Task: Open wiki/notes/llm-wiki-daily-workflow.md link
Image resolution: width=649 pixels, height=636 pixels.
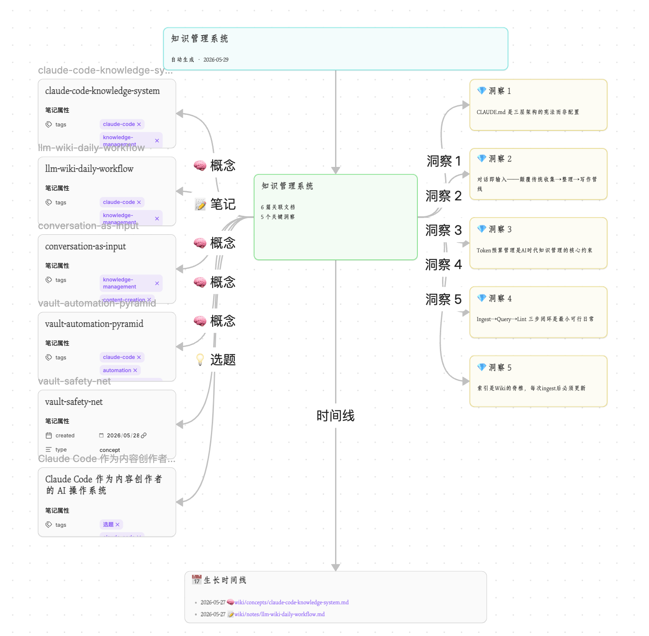Action: (x=280, y=614)
